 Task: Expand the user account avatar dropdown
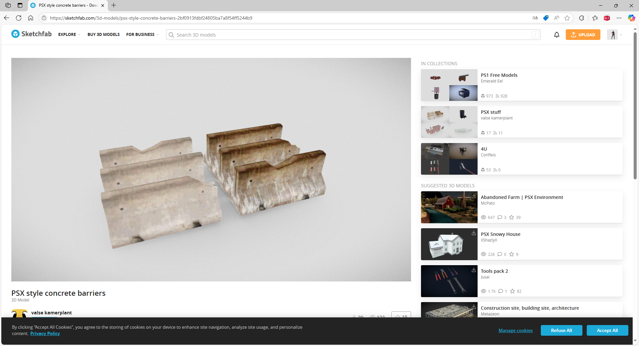(614, 35)
